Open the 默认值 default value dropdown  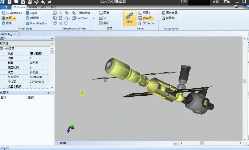tap(52, 43)
